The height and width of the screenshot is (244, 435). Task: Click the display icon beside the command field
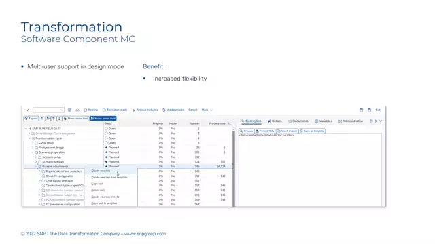[69, 110]
